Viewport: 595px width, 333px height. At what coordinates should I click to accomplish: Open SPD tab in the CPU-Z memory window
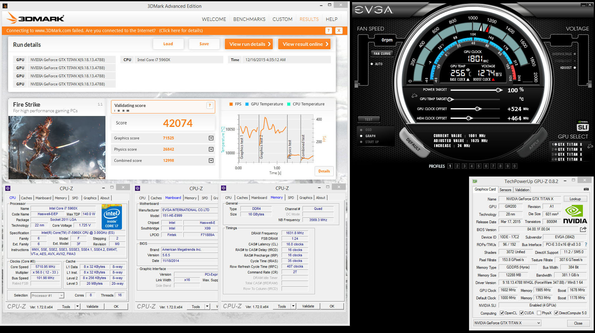pyautogui.click(x=291, y=198)
